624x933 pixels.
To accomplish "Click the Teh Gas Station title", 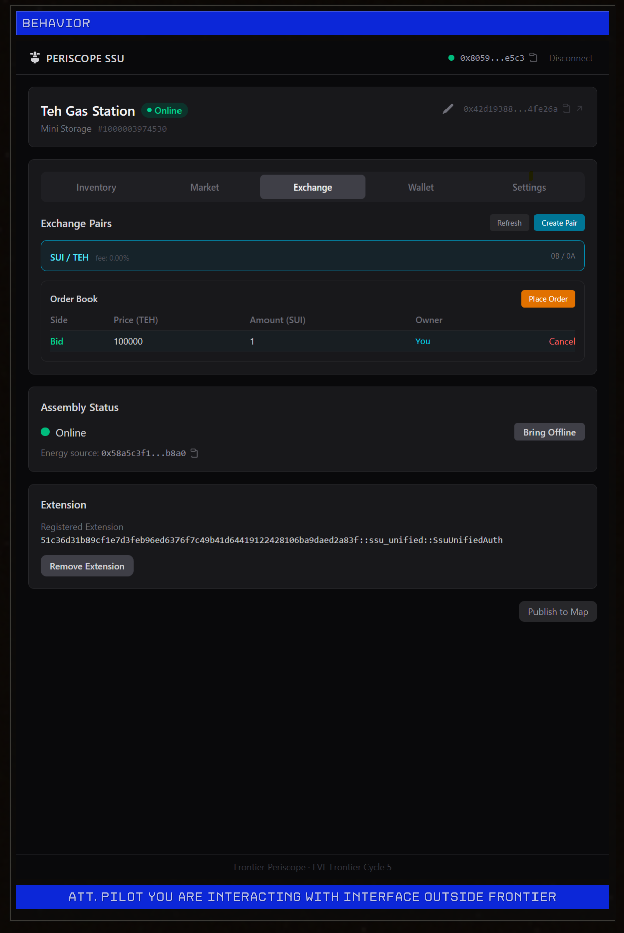I will click(88, 111).
